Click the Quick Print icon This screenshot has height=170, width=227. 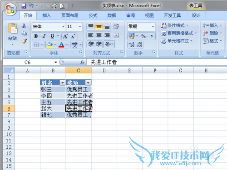point(54,6)
